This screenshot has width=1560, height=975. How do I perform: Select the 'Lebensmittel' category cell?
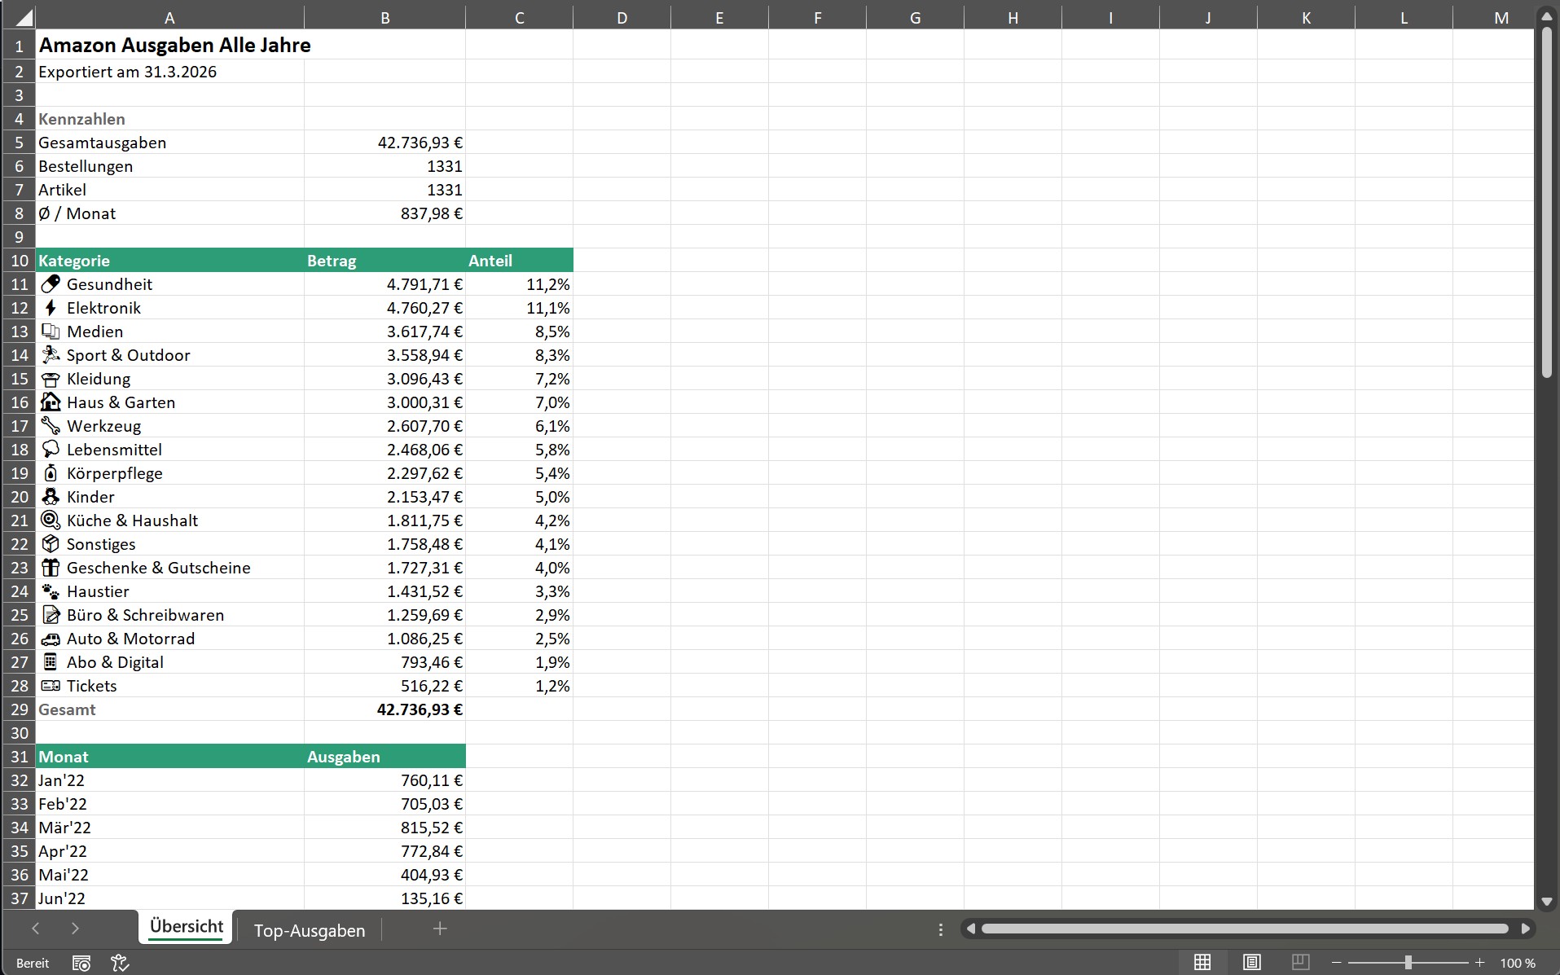point(169,450)
